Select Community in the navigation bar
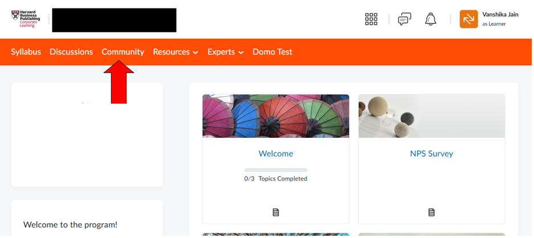534x238 pixels. (123, 52)
